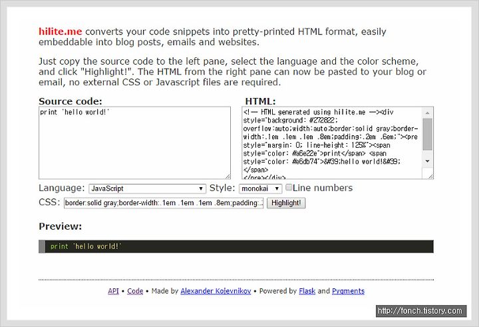Click the Highlight! button

click(x=286, y=203)
